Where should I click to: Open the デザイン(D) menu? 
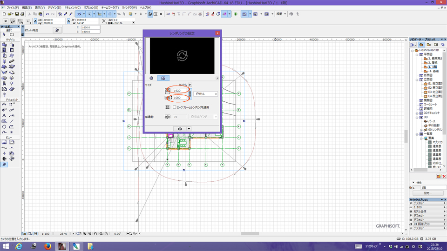(54, 8)
